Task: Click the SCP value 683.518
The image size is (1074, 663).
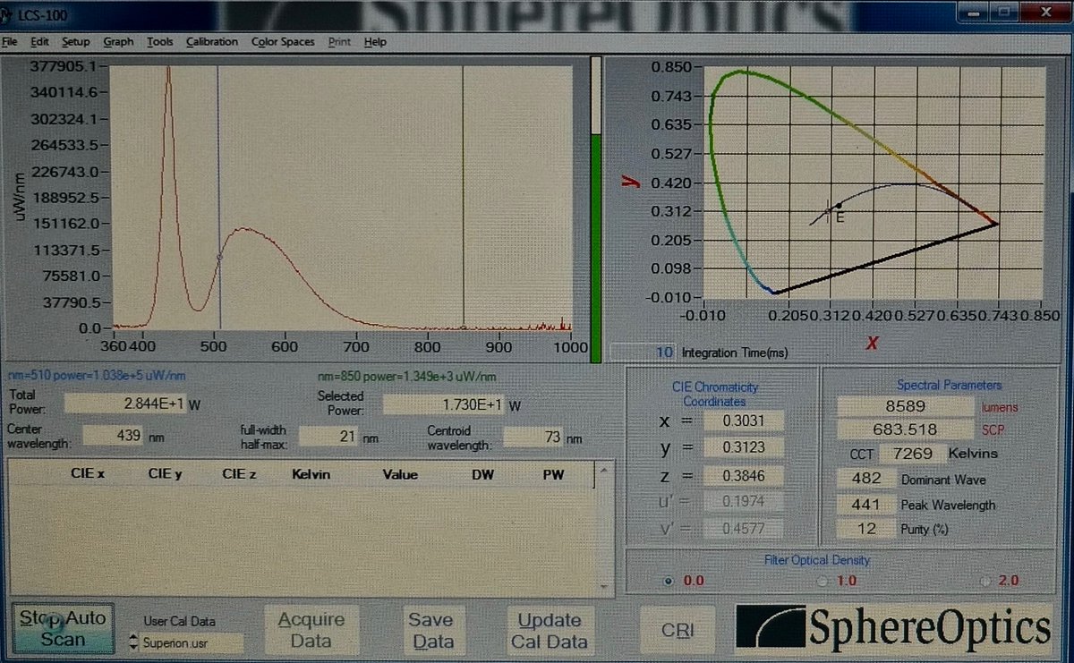Action: [904, 429]
